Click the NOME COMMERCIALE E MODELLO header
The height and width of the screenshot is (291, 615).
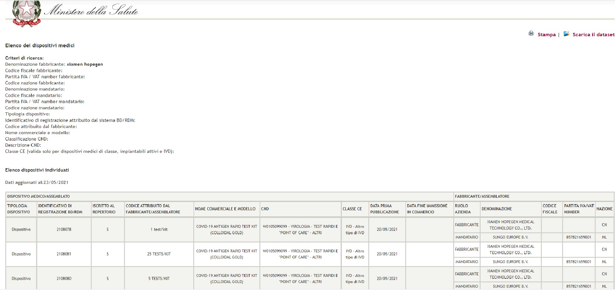coord(227,209)
